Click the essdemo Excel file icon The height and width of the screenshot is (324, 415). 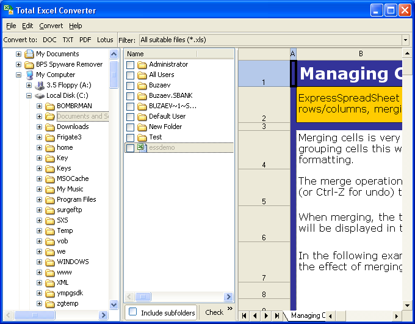pos(142,148)
